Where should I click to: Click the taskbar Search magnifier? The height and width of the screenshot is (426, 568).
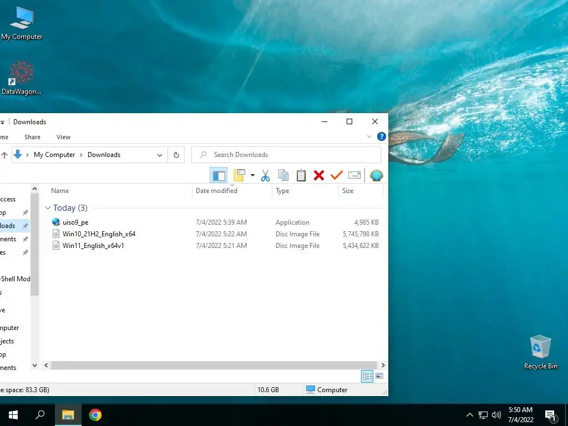pyautogui.click(x=40, y=415)
